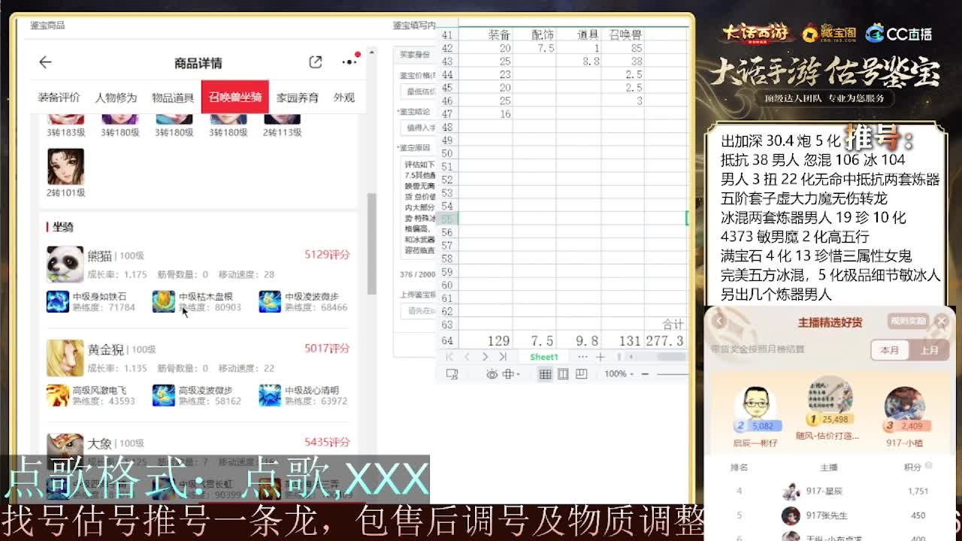Select the cell with sum 131
This screenshot has height=541, width=962.
point(623,341)
